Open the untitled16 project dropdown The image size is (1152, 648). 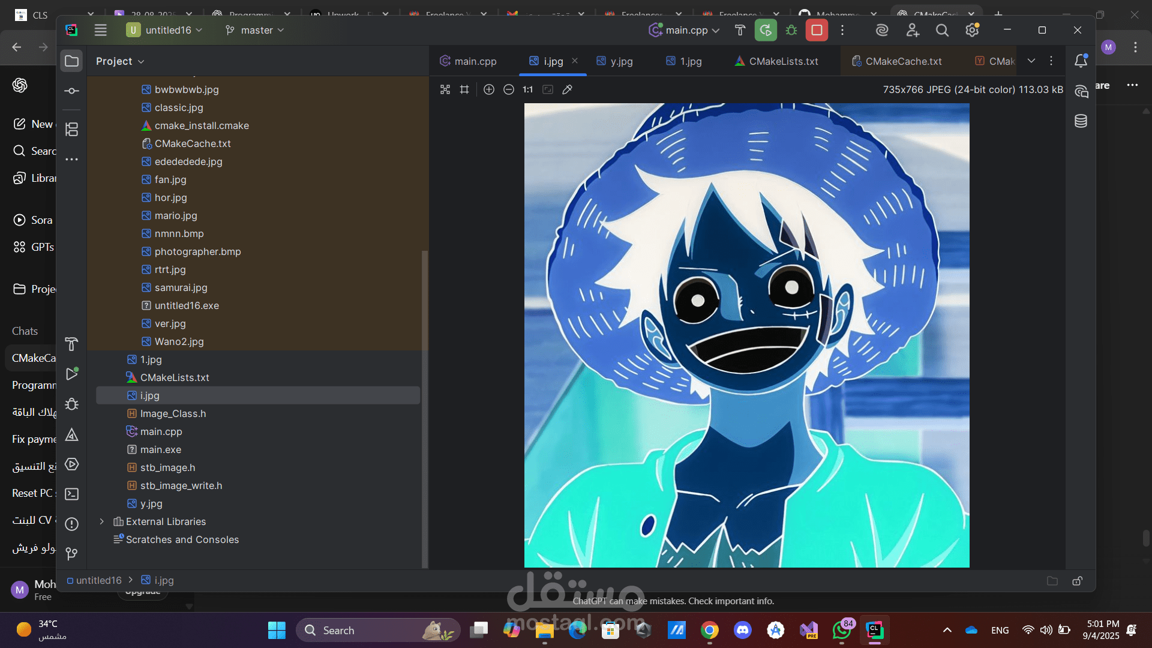click(x=164, y=30)
